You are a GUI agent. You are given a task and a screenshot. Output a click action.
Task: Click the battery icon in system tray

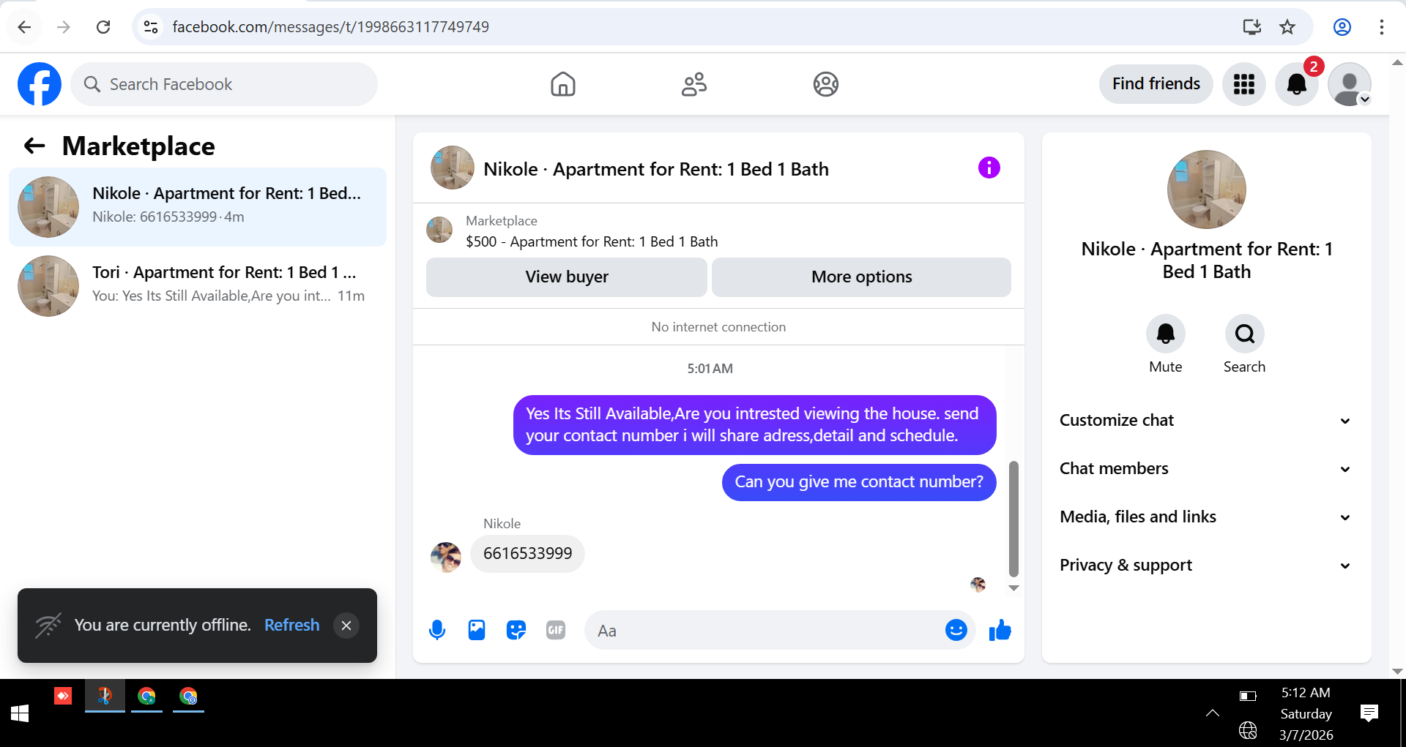(x=1248, y=696)
